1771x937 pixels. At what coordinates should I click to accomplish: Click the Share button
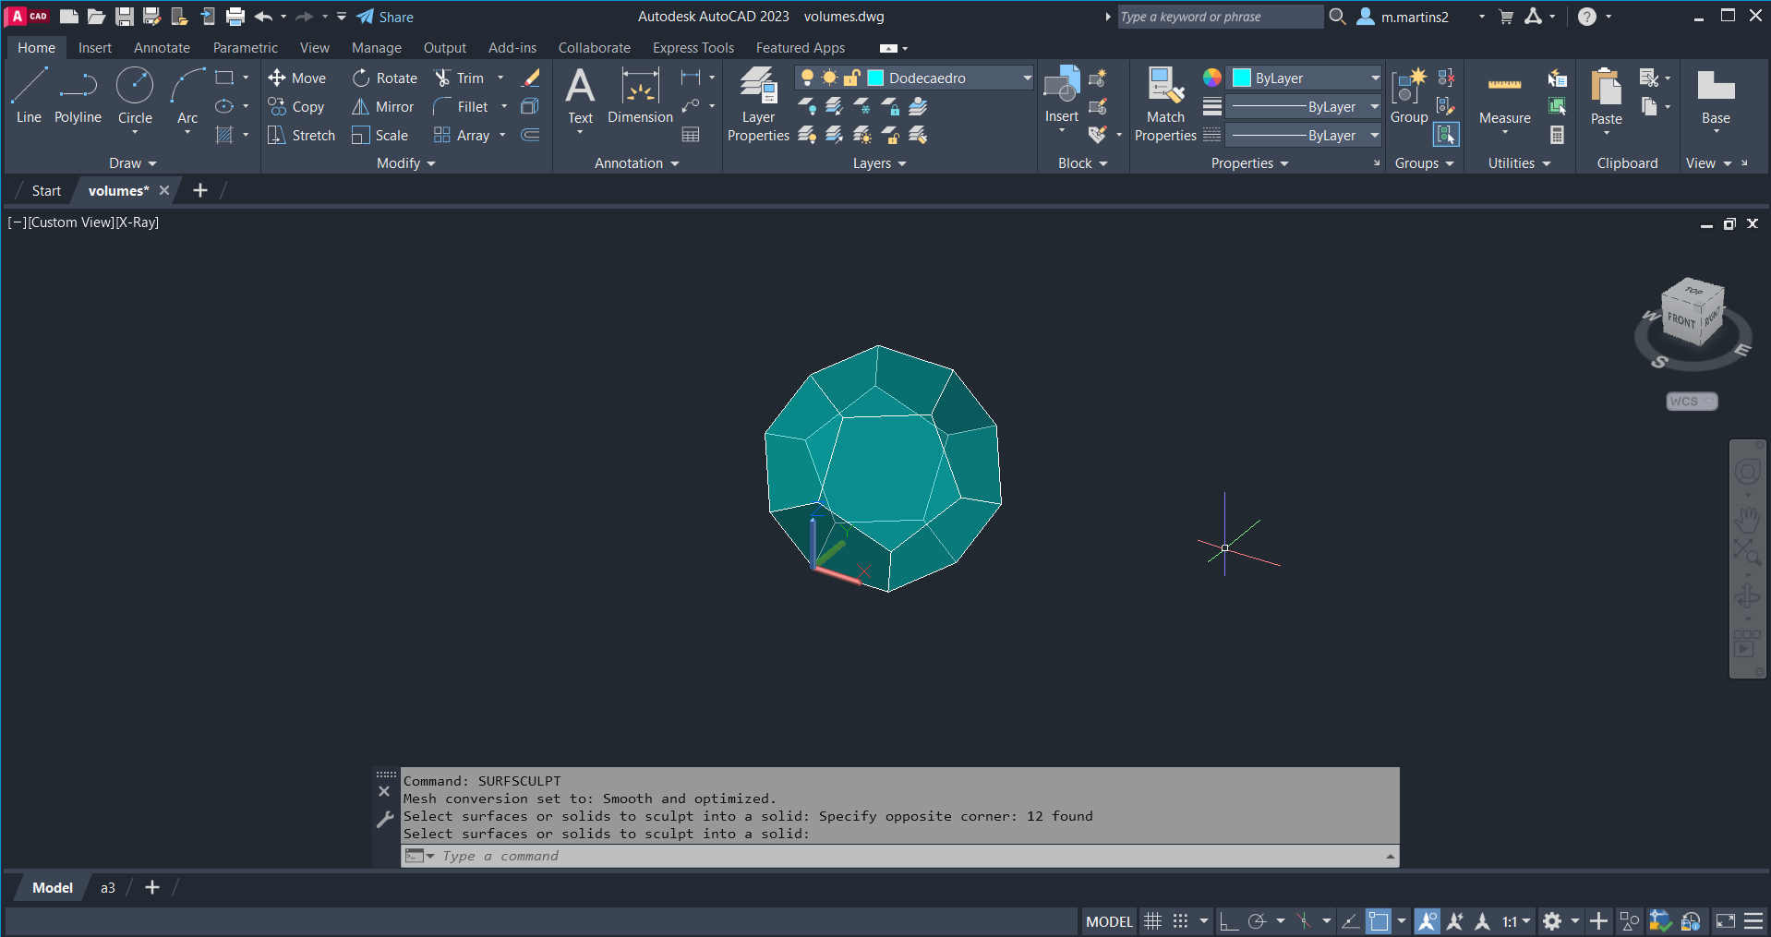pyautogui.click(x=385, y=17)
